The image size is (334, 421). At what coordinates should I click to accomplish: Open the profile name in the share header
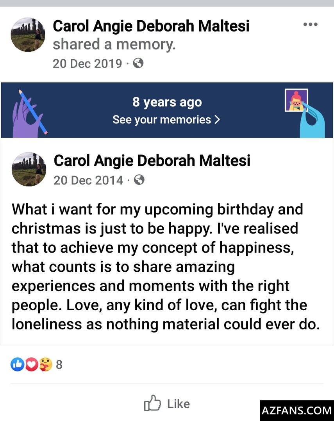151,26
